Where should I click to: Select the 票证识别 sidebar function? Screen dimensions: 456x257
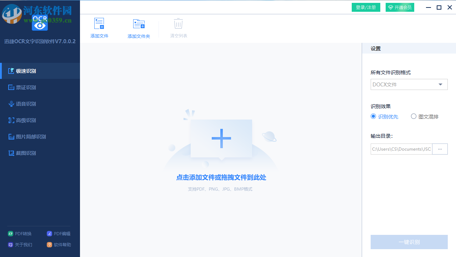coord(21,87)
